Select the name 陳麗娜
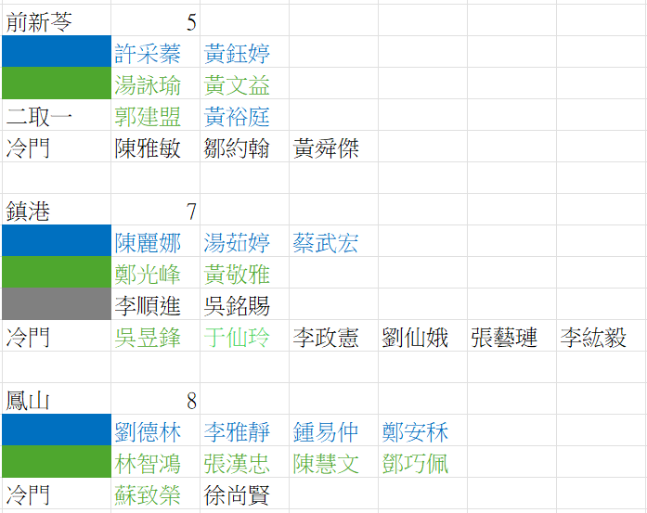This screenshot has height=513, width=647. (148, 243)
